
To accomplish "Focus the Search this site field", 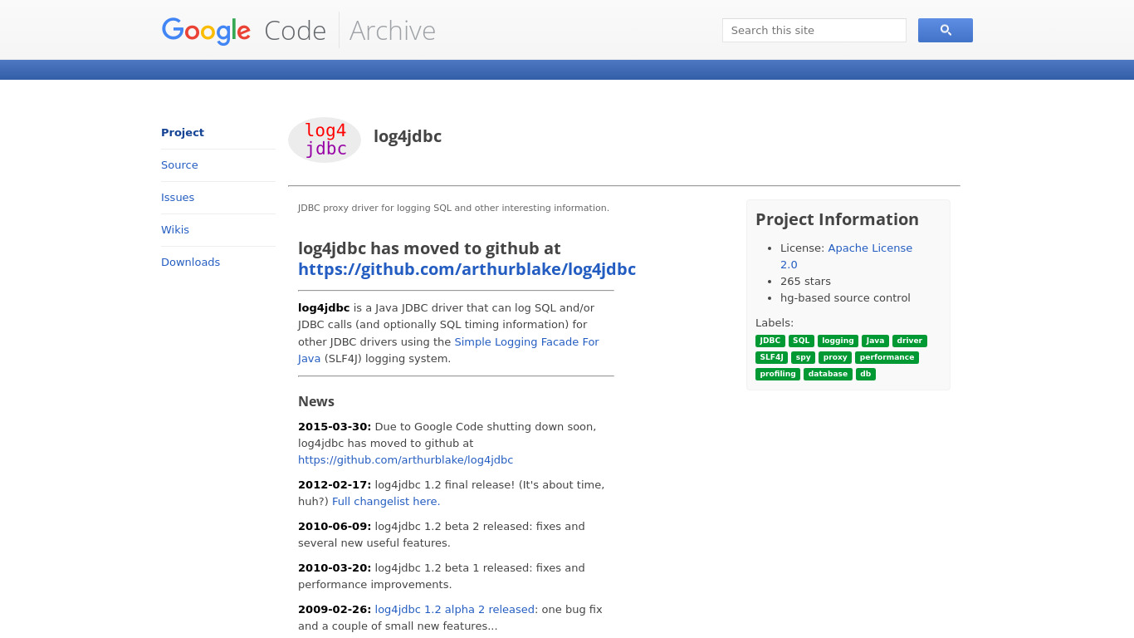I will [814, 30].
